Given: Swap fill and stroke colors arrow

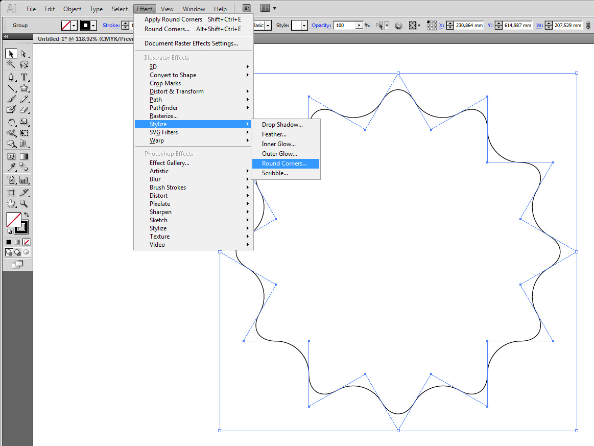Looking at the screenshot, I should pyautogui.click(x=27, y=215).
